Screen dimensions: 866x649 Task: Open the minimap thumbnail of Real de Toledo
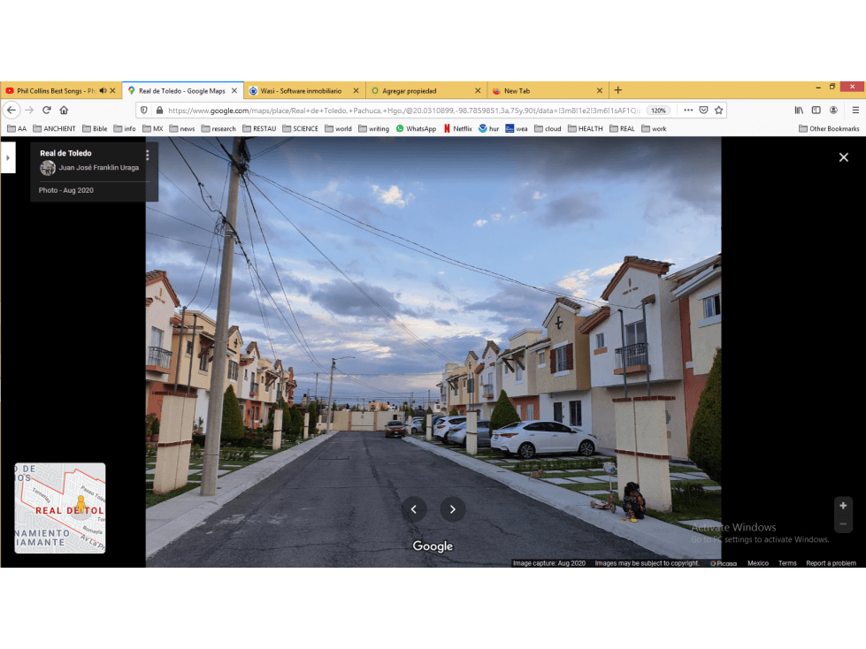(59, 508)
